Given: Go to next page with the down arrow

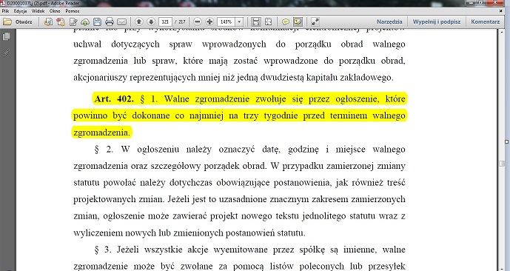Looking at the screenshot, I should click(151, 21).
